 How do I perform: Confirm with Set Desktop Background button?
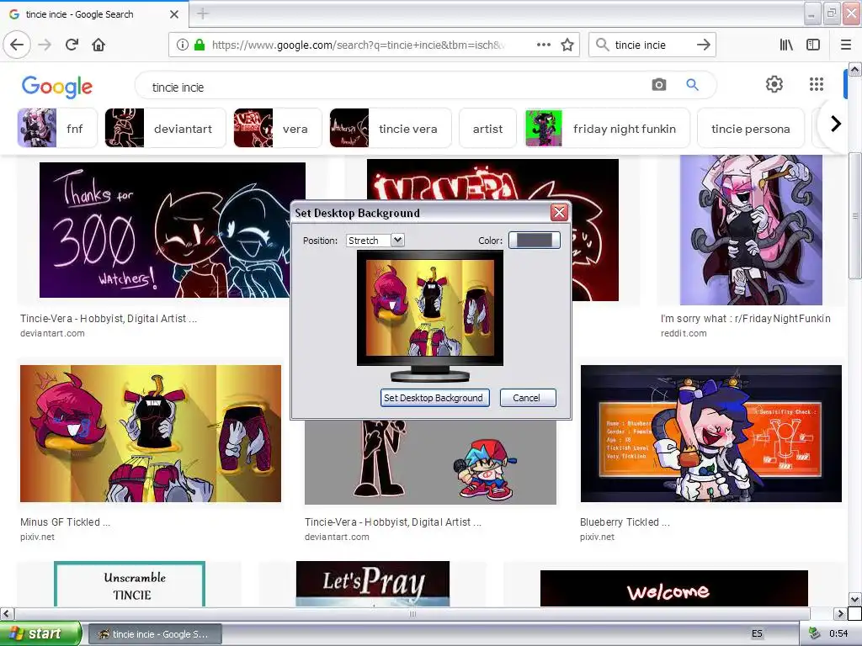click(x=435, y=398)
